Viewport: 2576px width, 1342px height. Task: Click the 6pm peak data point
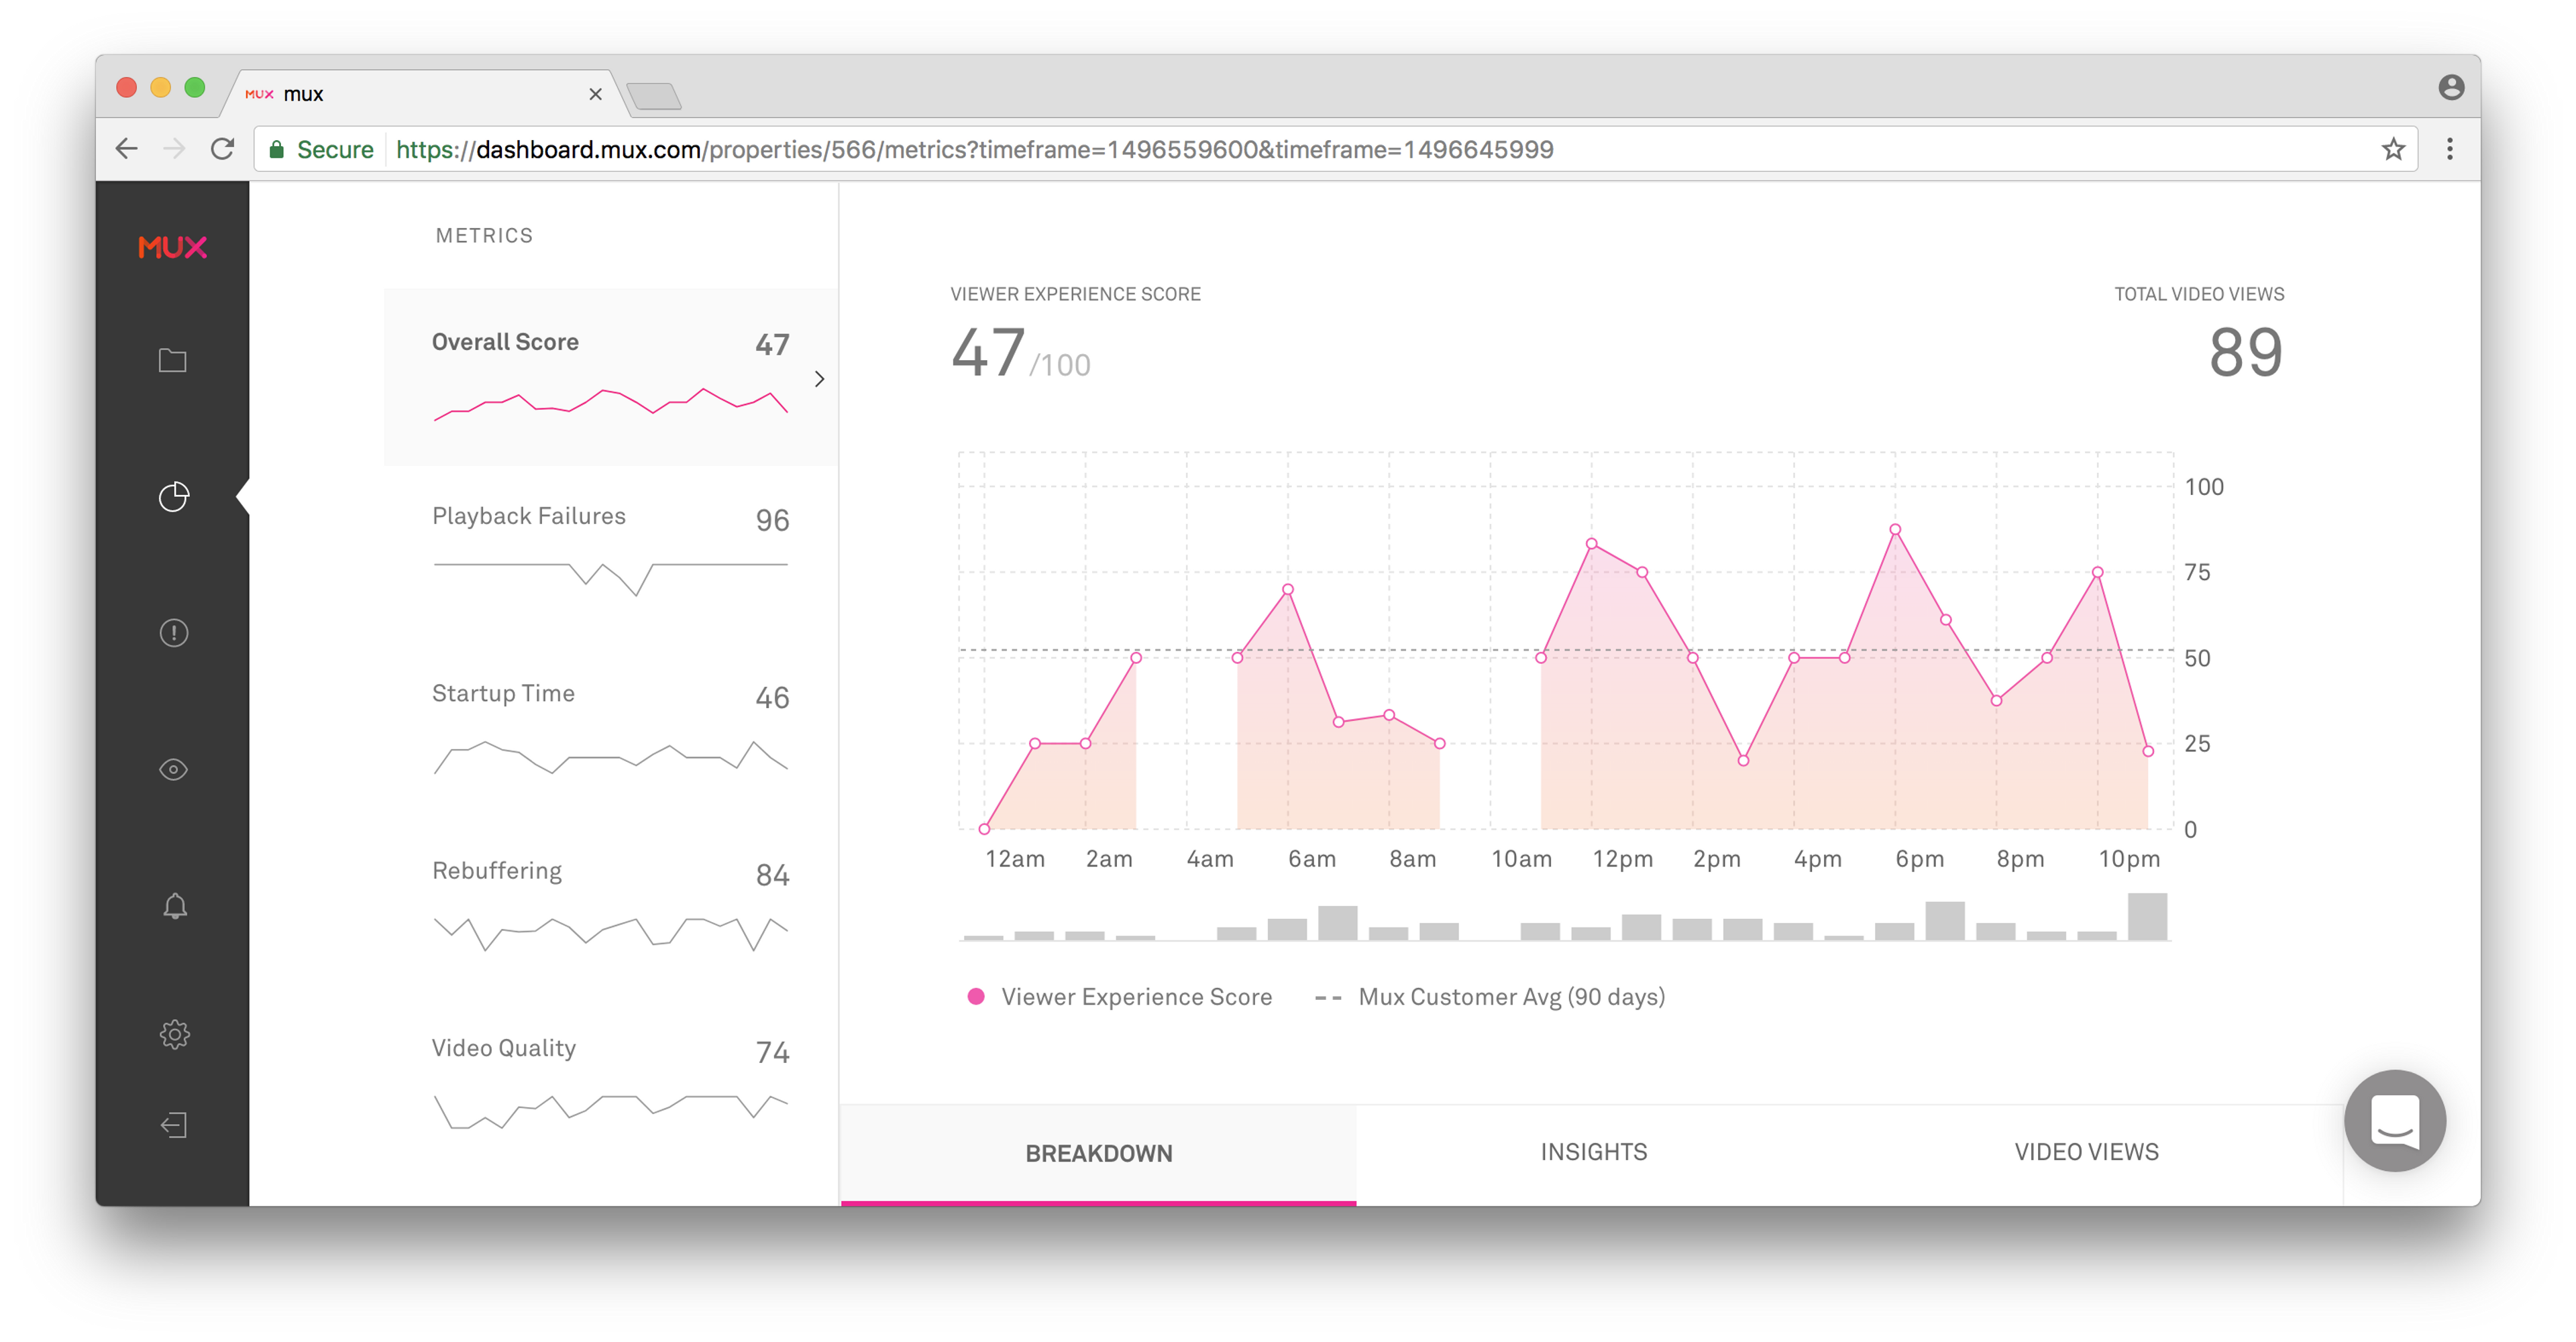click(x=1894, y=529)
